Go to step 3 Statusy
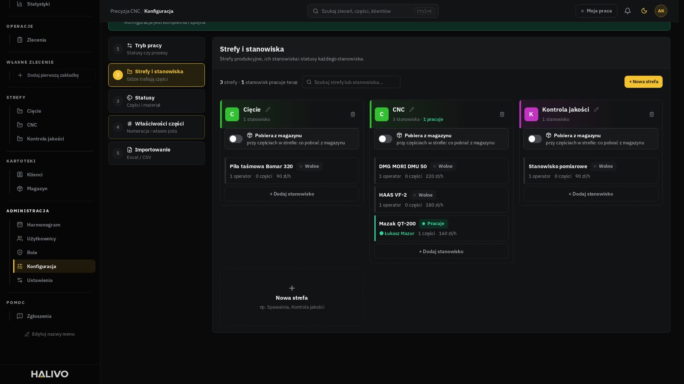 pos(156,101)
